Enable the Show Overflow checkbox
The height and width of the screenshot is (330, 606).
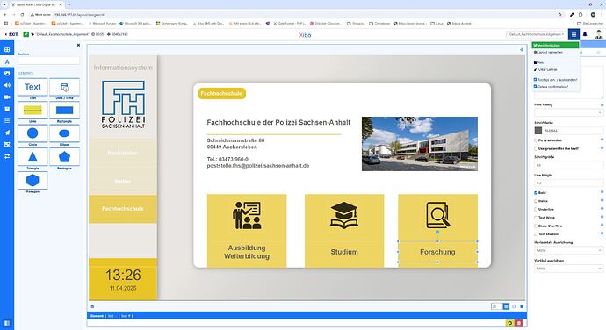536,226
